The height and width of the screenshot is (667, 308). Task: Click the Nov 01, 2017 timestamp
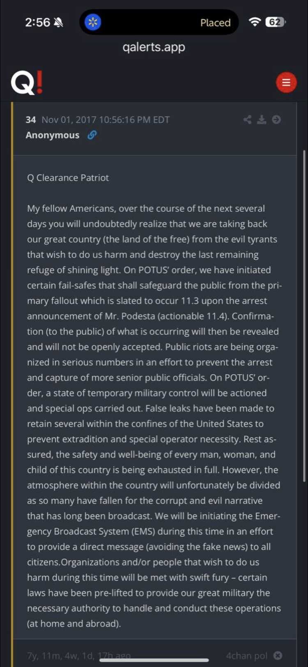click(x=106, y=120)
